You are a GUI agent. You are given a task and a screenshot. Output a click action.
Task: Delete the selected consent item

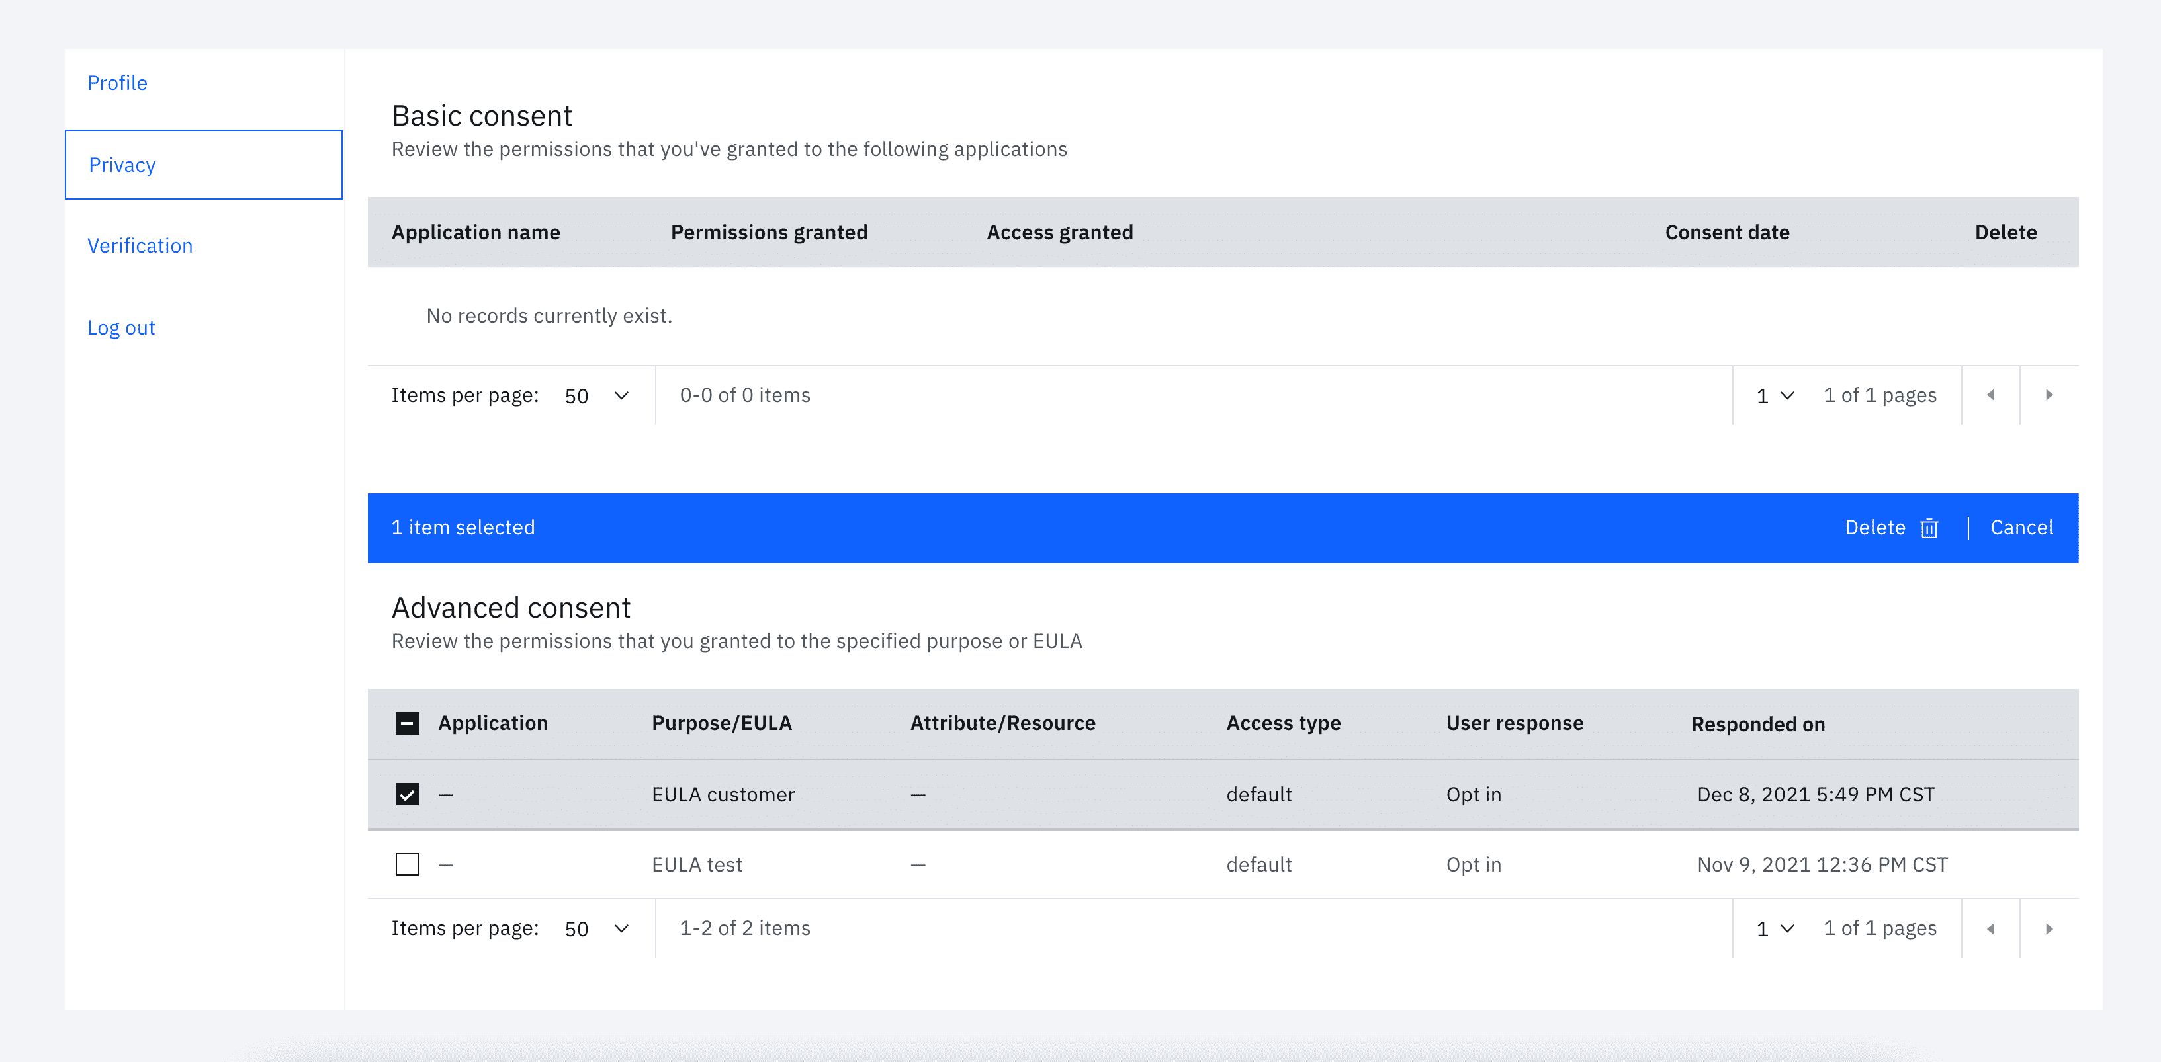coord(1891,527)
